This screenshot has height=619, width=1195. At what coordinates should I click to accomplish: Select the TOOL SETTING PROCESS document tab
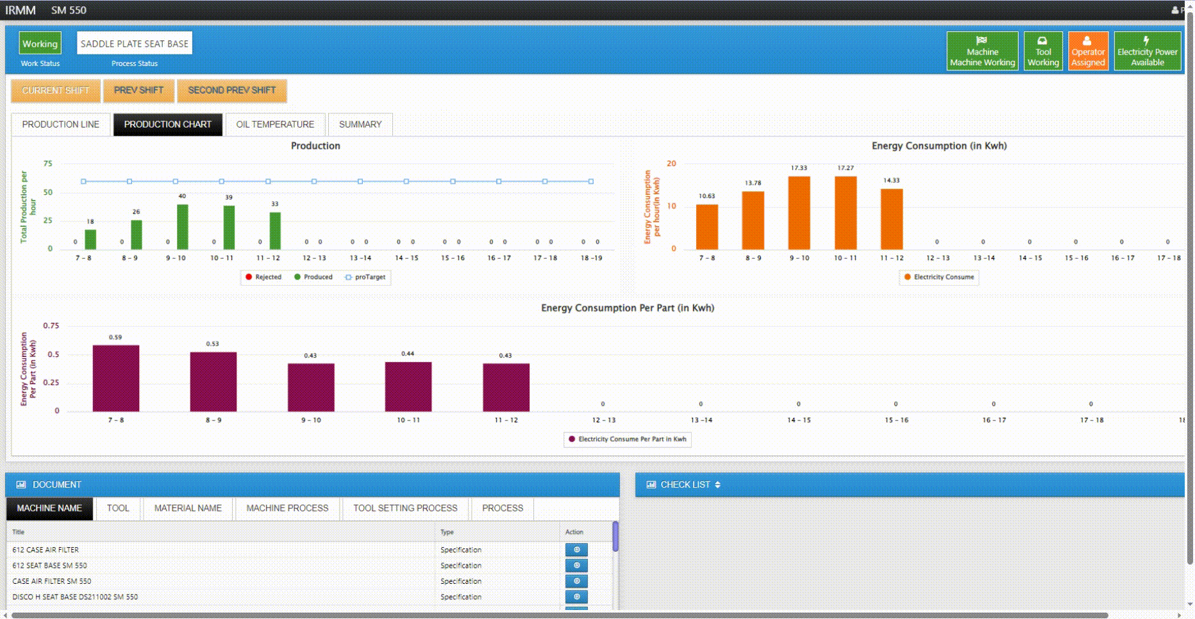coord(405,508)
